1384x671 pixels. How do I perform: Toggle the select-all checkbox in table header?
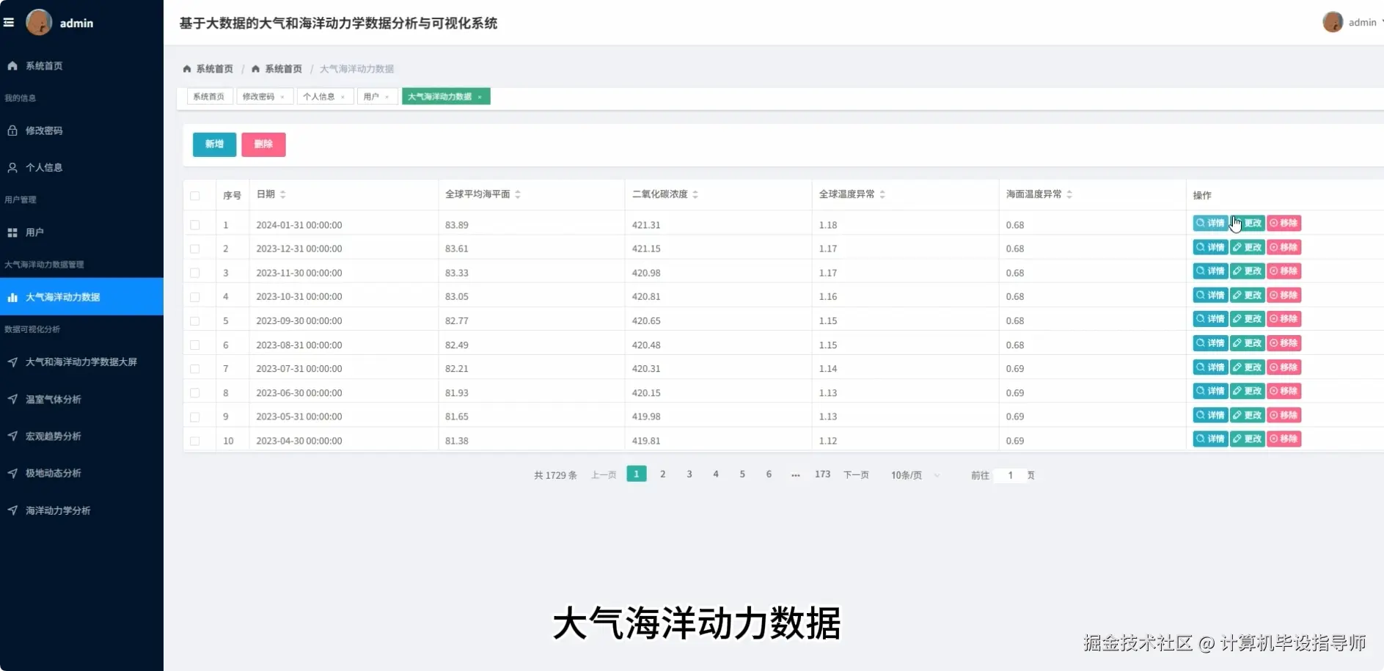[195, 196]
